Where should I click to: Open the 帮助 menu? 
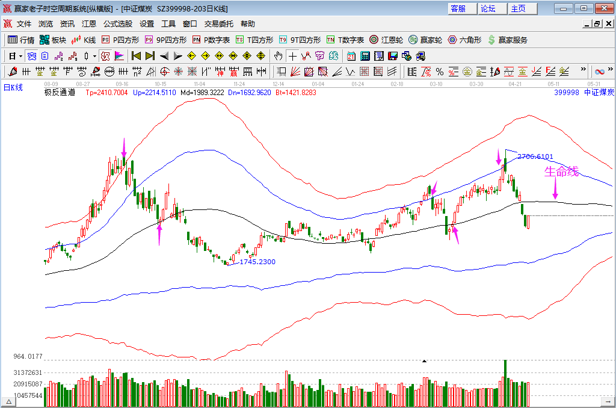(x=247, y=24)
